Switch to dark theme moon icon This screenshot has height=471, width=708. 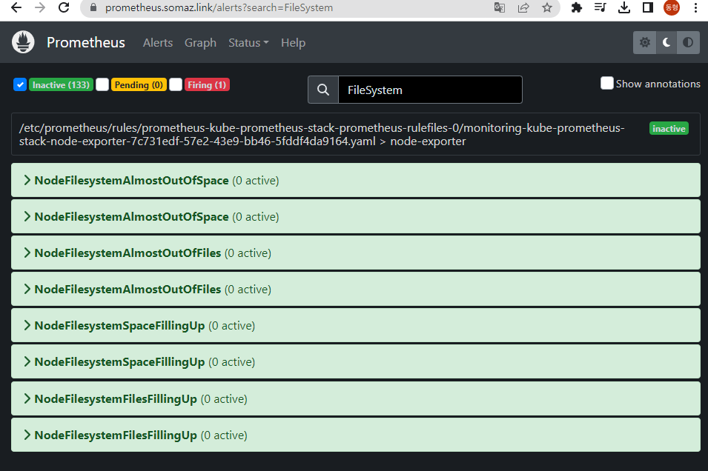tap(666, 42)
